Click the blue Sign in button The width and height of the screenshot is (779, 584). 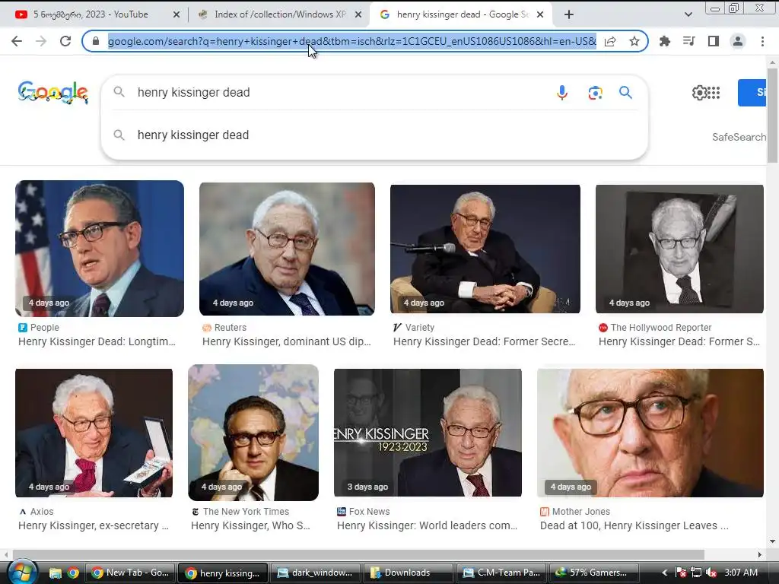tap(752, 92)
